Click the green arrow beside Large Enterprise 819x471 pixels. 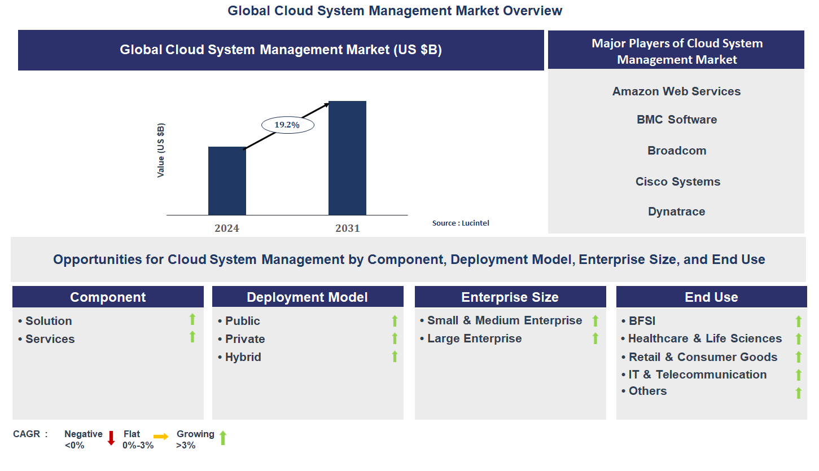pos(595,338)
